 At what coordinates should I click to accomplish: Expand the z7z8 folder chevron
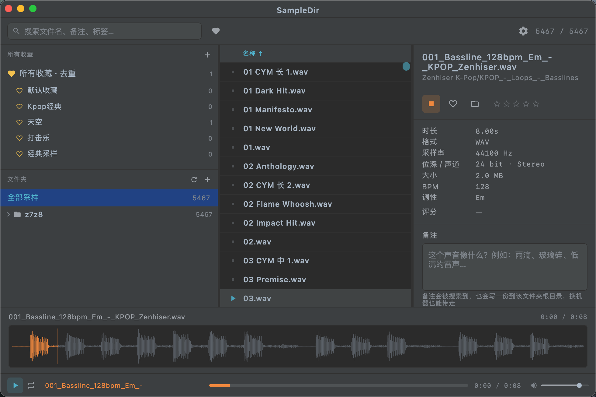click(9, 214)
